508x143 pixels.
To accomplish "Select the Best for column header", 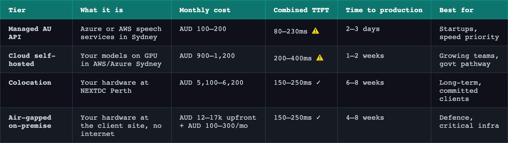I will pos(456,10).
